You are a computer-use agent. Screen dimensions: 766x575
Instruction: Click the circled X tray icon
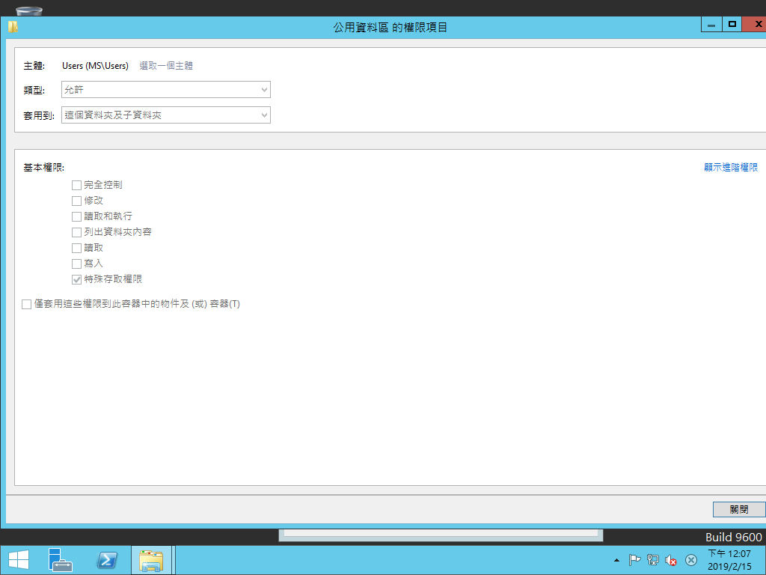click(690, 560)
